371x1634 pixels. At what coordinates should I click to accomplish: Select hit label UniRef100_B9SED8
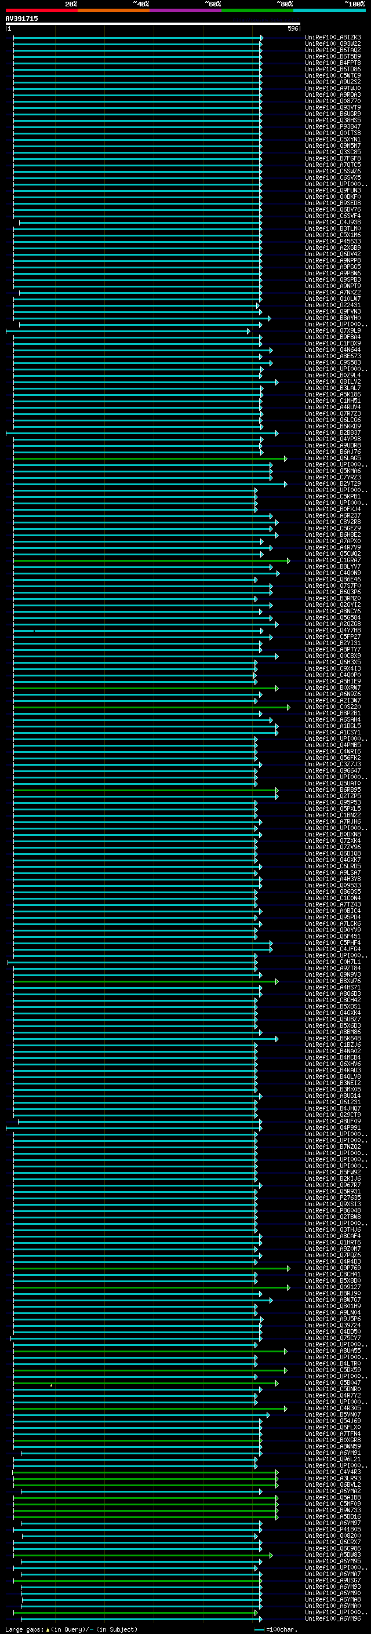333,203
